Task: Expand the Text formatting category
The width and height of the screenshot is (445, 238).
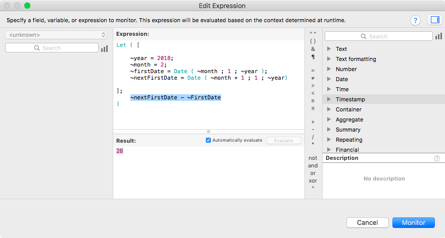Action: [329, 59]
